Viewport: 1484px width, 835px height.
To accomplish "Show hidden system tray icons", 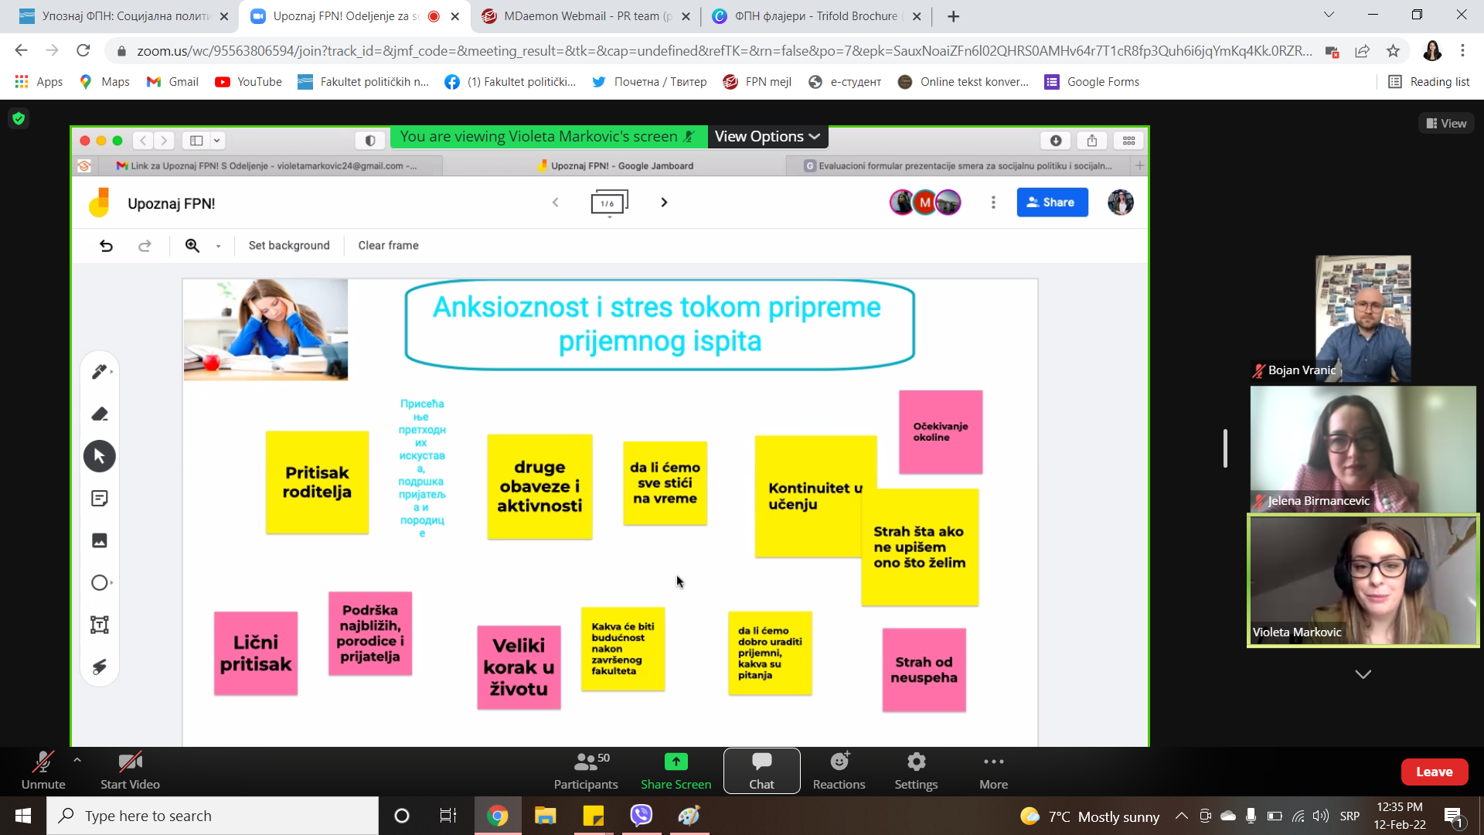I will click(x=1181, y=816).
